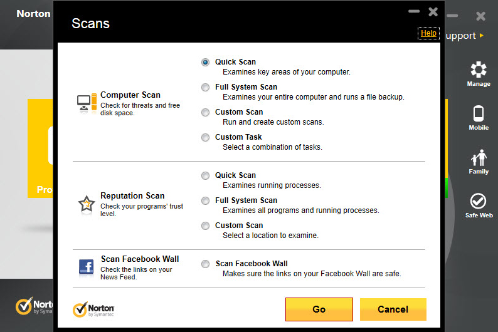Open the Manage gear icon

tap(479, 70)
